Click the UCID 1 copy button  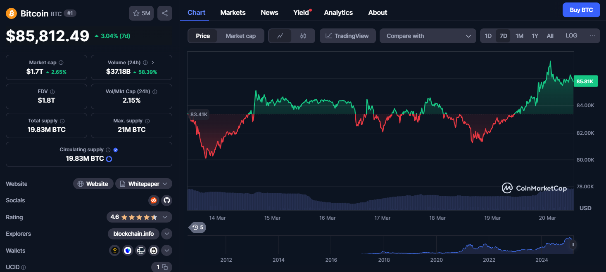[x=162, y=267]
